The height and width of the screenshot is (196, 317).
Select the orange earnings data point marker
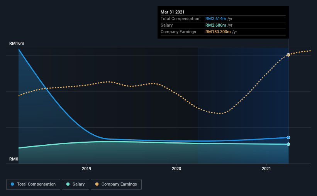pyautogui.click(x=288, y=55)
